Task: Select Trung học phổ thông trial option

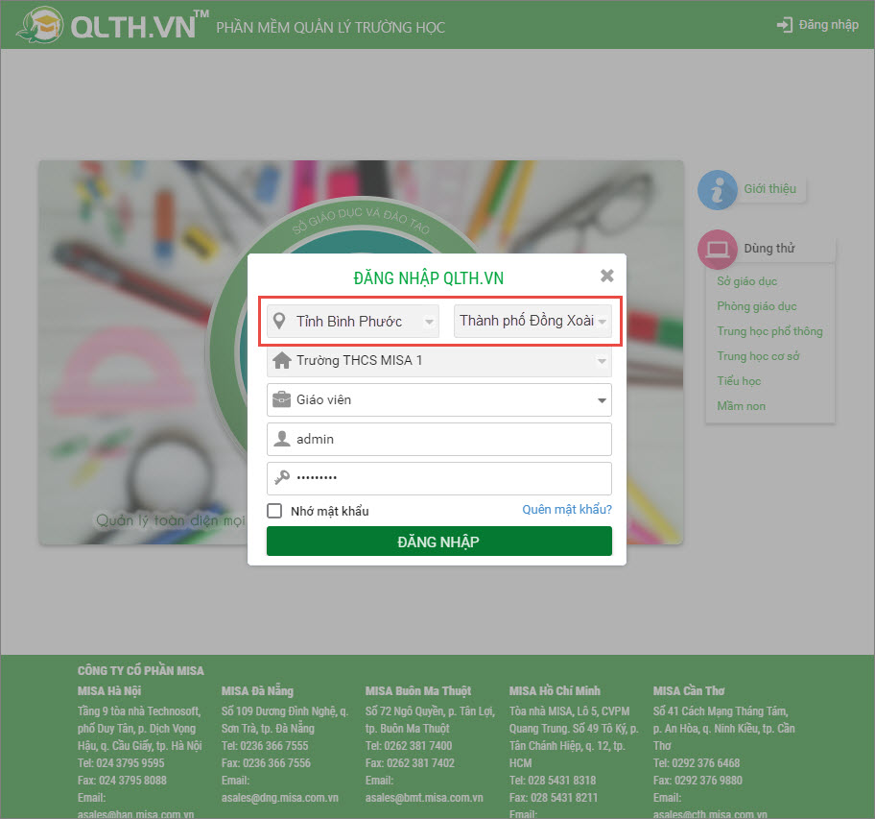Action: coord(770,331)
